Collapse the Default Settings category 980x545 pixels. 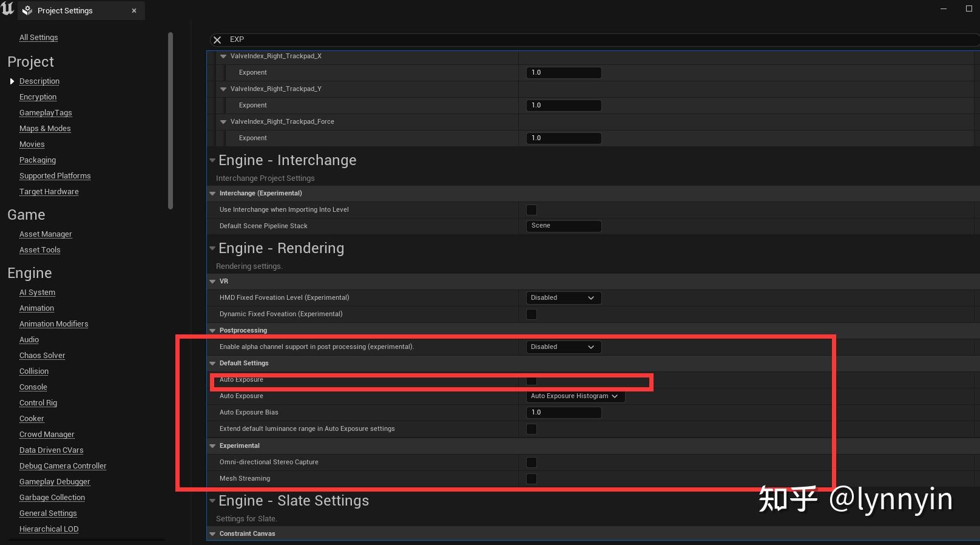coord(212,363)
